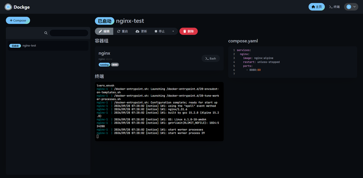Expand the user profile dropdown chevron
Image resolution: width=363 pixels, height=178 pixels.
(x=354, y=7)
